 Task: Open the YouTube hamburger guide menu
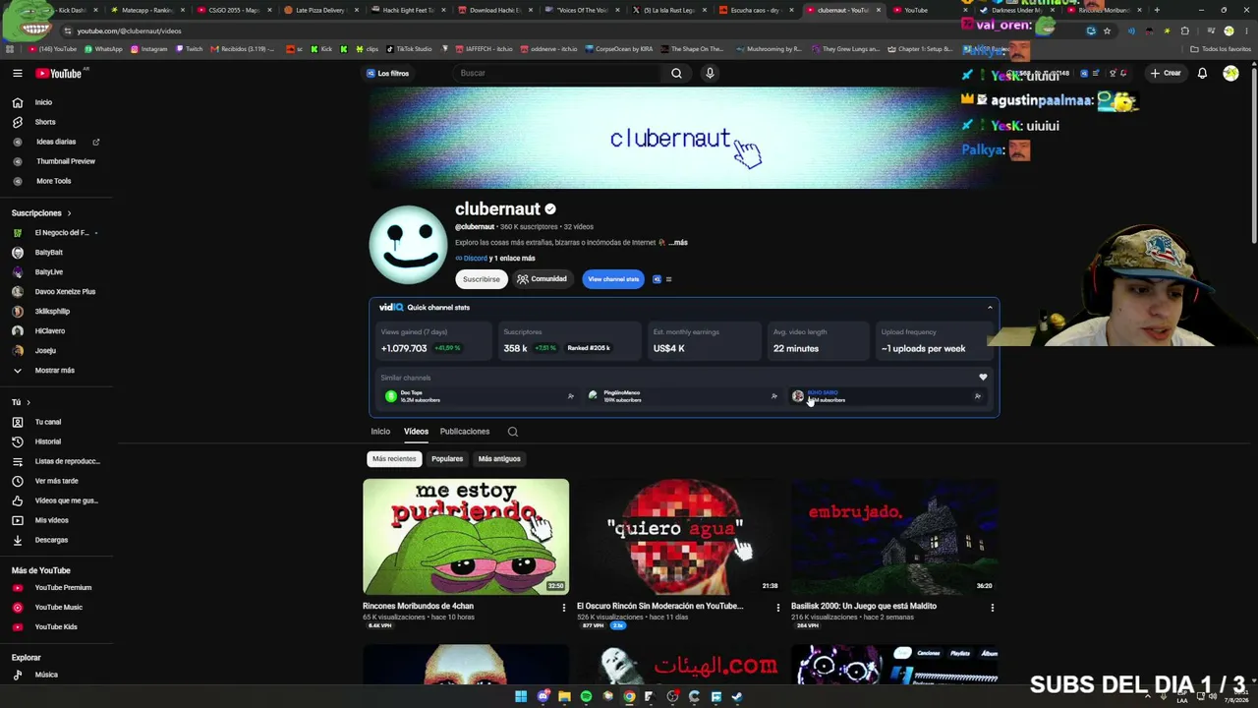pos(18,73)
